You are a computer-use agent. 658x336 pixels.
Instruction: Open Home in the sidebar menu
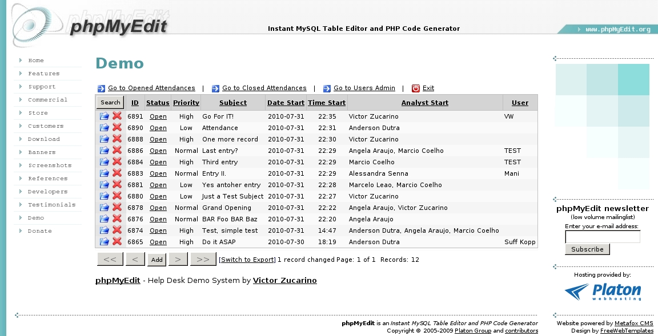(x=35, y=60)
